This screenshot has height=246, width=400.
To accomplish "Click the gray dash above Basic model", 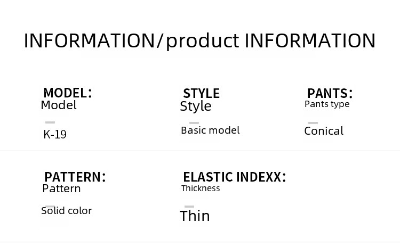I will (194, 123).
